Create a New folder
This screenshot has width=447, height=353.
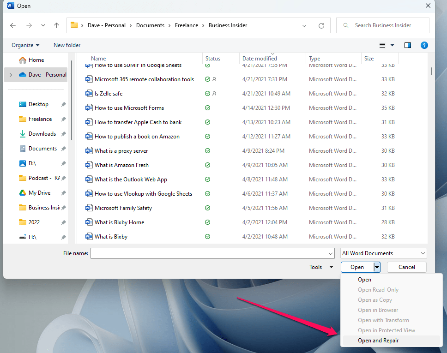(x=67, y=45)
